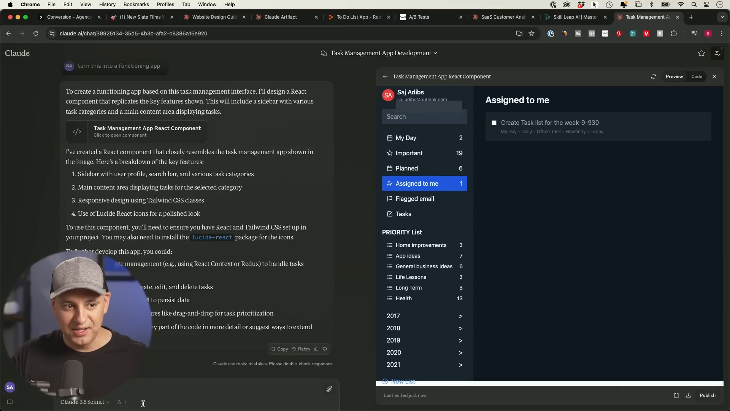This screenshot has width=730, height=411.
Task: Open Task Management App React Component card
Action: coord(136,132)
